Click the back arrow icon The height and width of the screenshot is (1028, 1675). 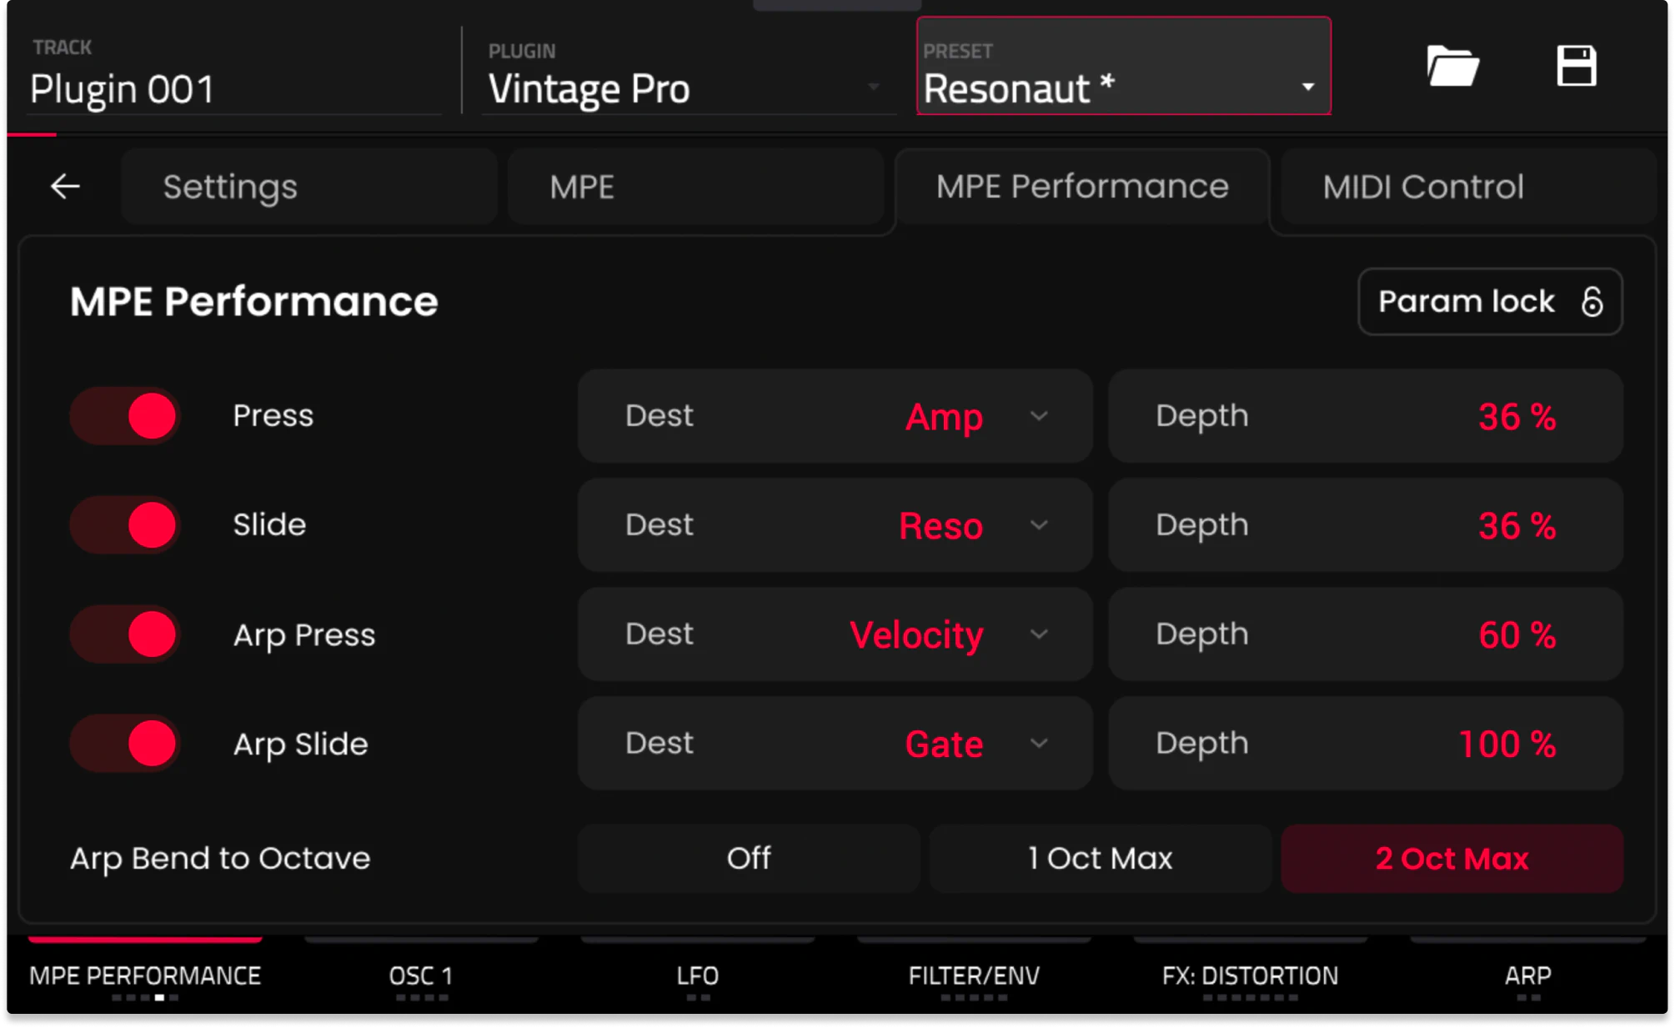pos(65,186)
